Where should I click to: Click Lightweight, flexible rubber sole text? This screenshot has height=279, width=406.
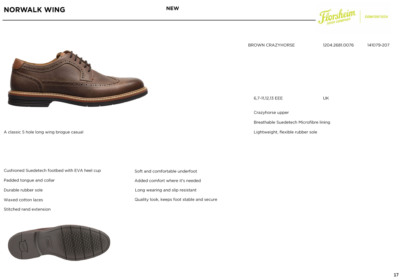[285, 132]
